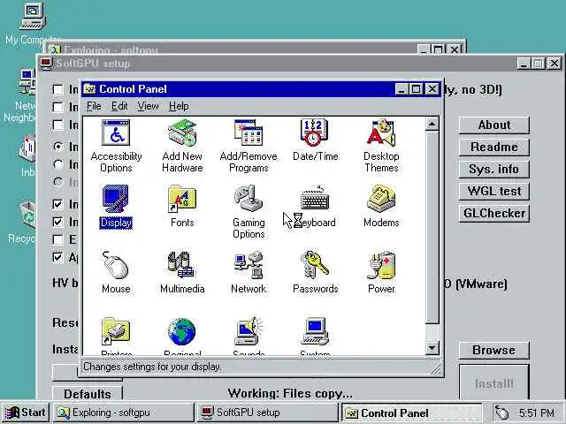
Task: Open the Mouse settings icon
Action: pyautogui.click(x=116, y=273)
